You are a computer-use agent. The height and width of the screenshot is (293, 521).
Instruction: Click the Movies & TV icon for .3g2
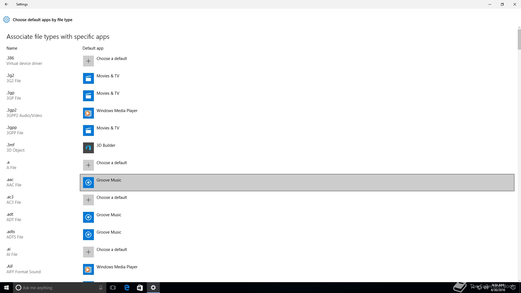click(88, 78)
